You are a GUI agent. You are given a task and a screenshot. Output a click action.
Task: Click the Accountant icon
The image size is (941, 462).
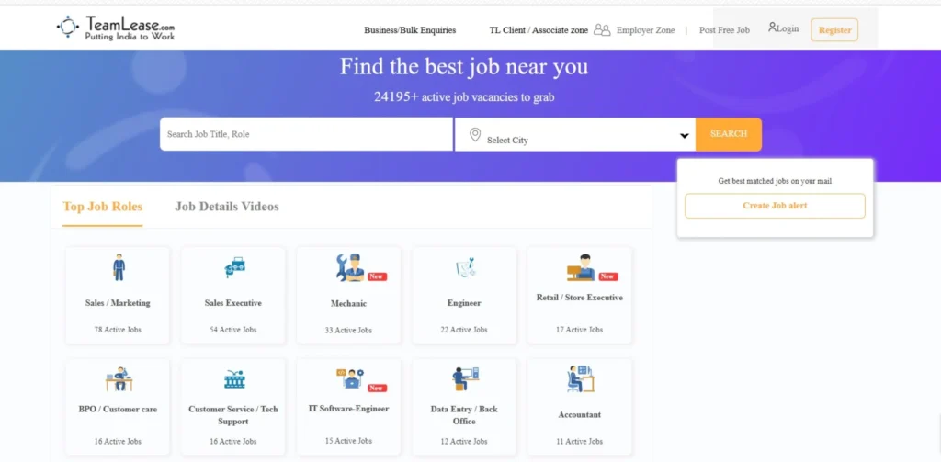tap(581, 378)
